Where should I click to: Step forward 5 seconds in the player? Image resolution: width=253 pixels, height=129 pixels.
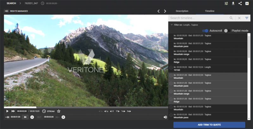point(129,111)
